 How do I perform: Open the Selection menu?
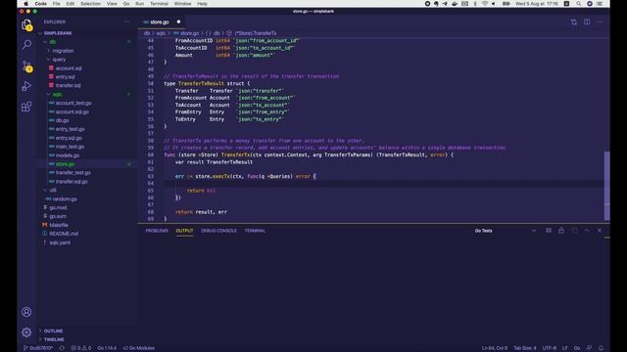[90, 4]
